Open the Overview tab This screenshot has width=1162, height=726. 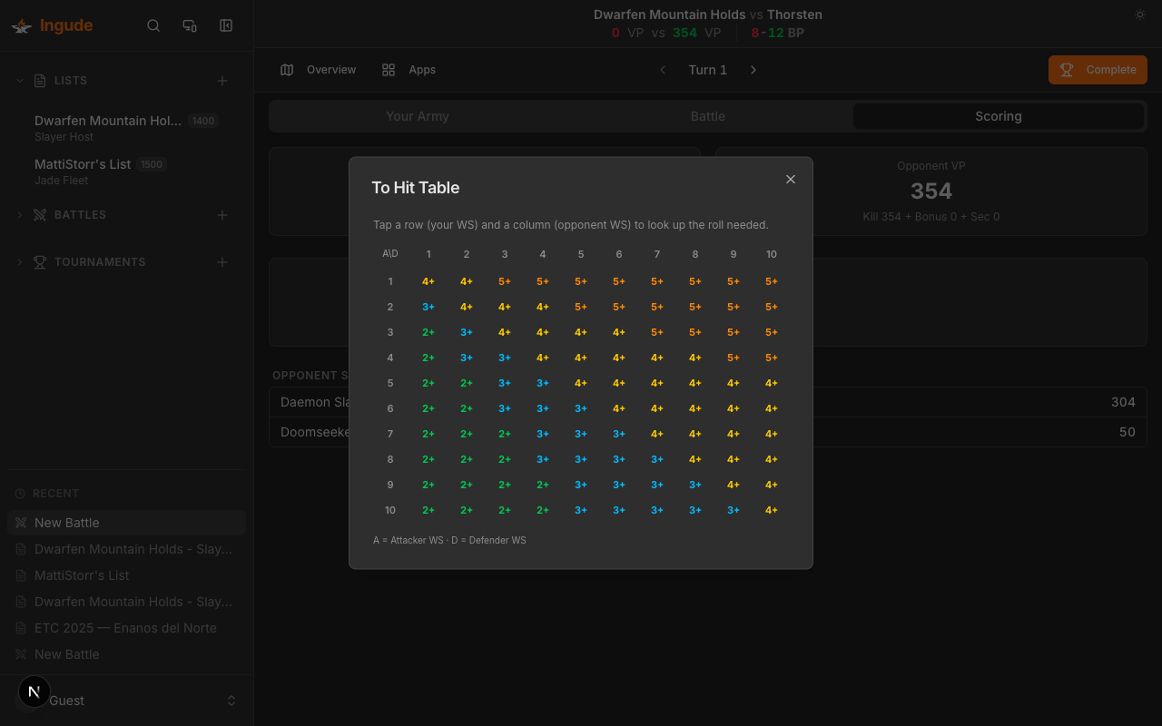pyautogui.click(x=330, y=69)
